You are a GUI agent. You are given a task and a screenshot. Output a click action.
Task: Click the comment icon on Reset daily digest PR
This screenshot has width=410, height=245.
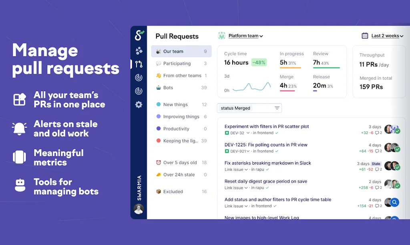coord(377,187)
